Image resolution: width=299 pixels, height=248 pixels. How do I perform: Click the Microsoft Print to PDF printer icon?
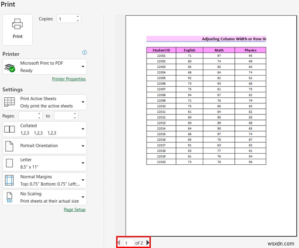(x=9, y=68)
